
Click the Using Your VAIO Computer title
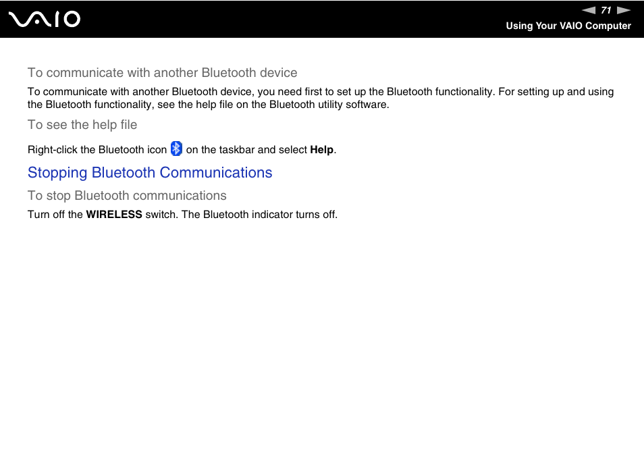click(x=568, y=26)
